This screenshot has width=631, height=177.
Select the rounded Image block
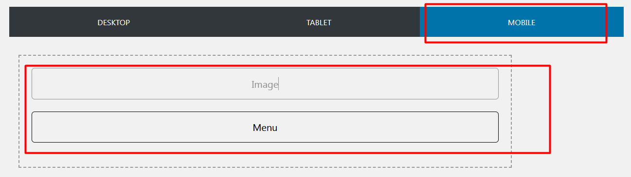pos(265,84)
